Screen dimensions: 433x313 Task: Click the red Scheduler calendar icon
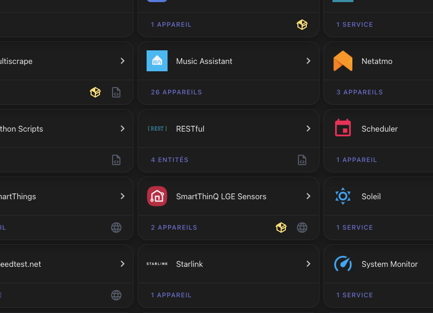point(342,128)
